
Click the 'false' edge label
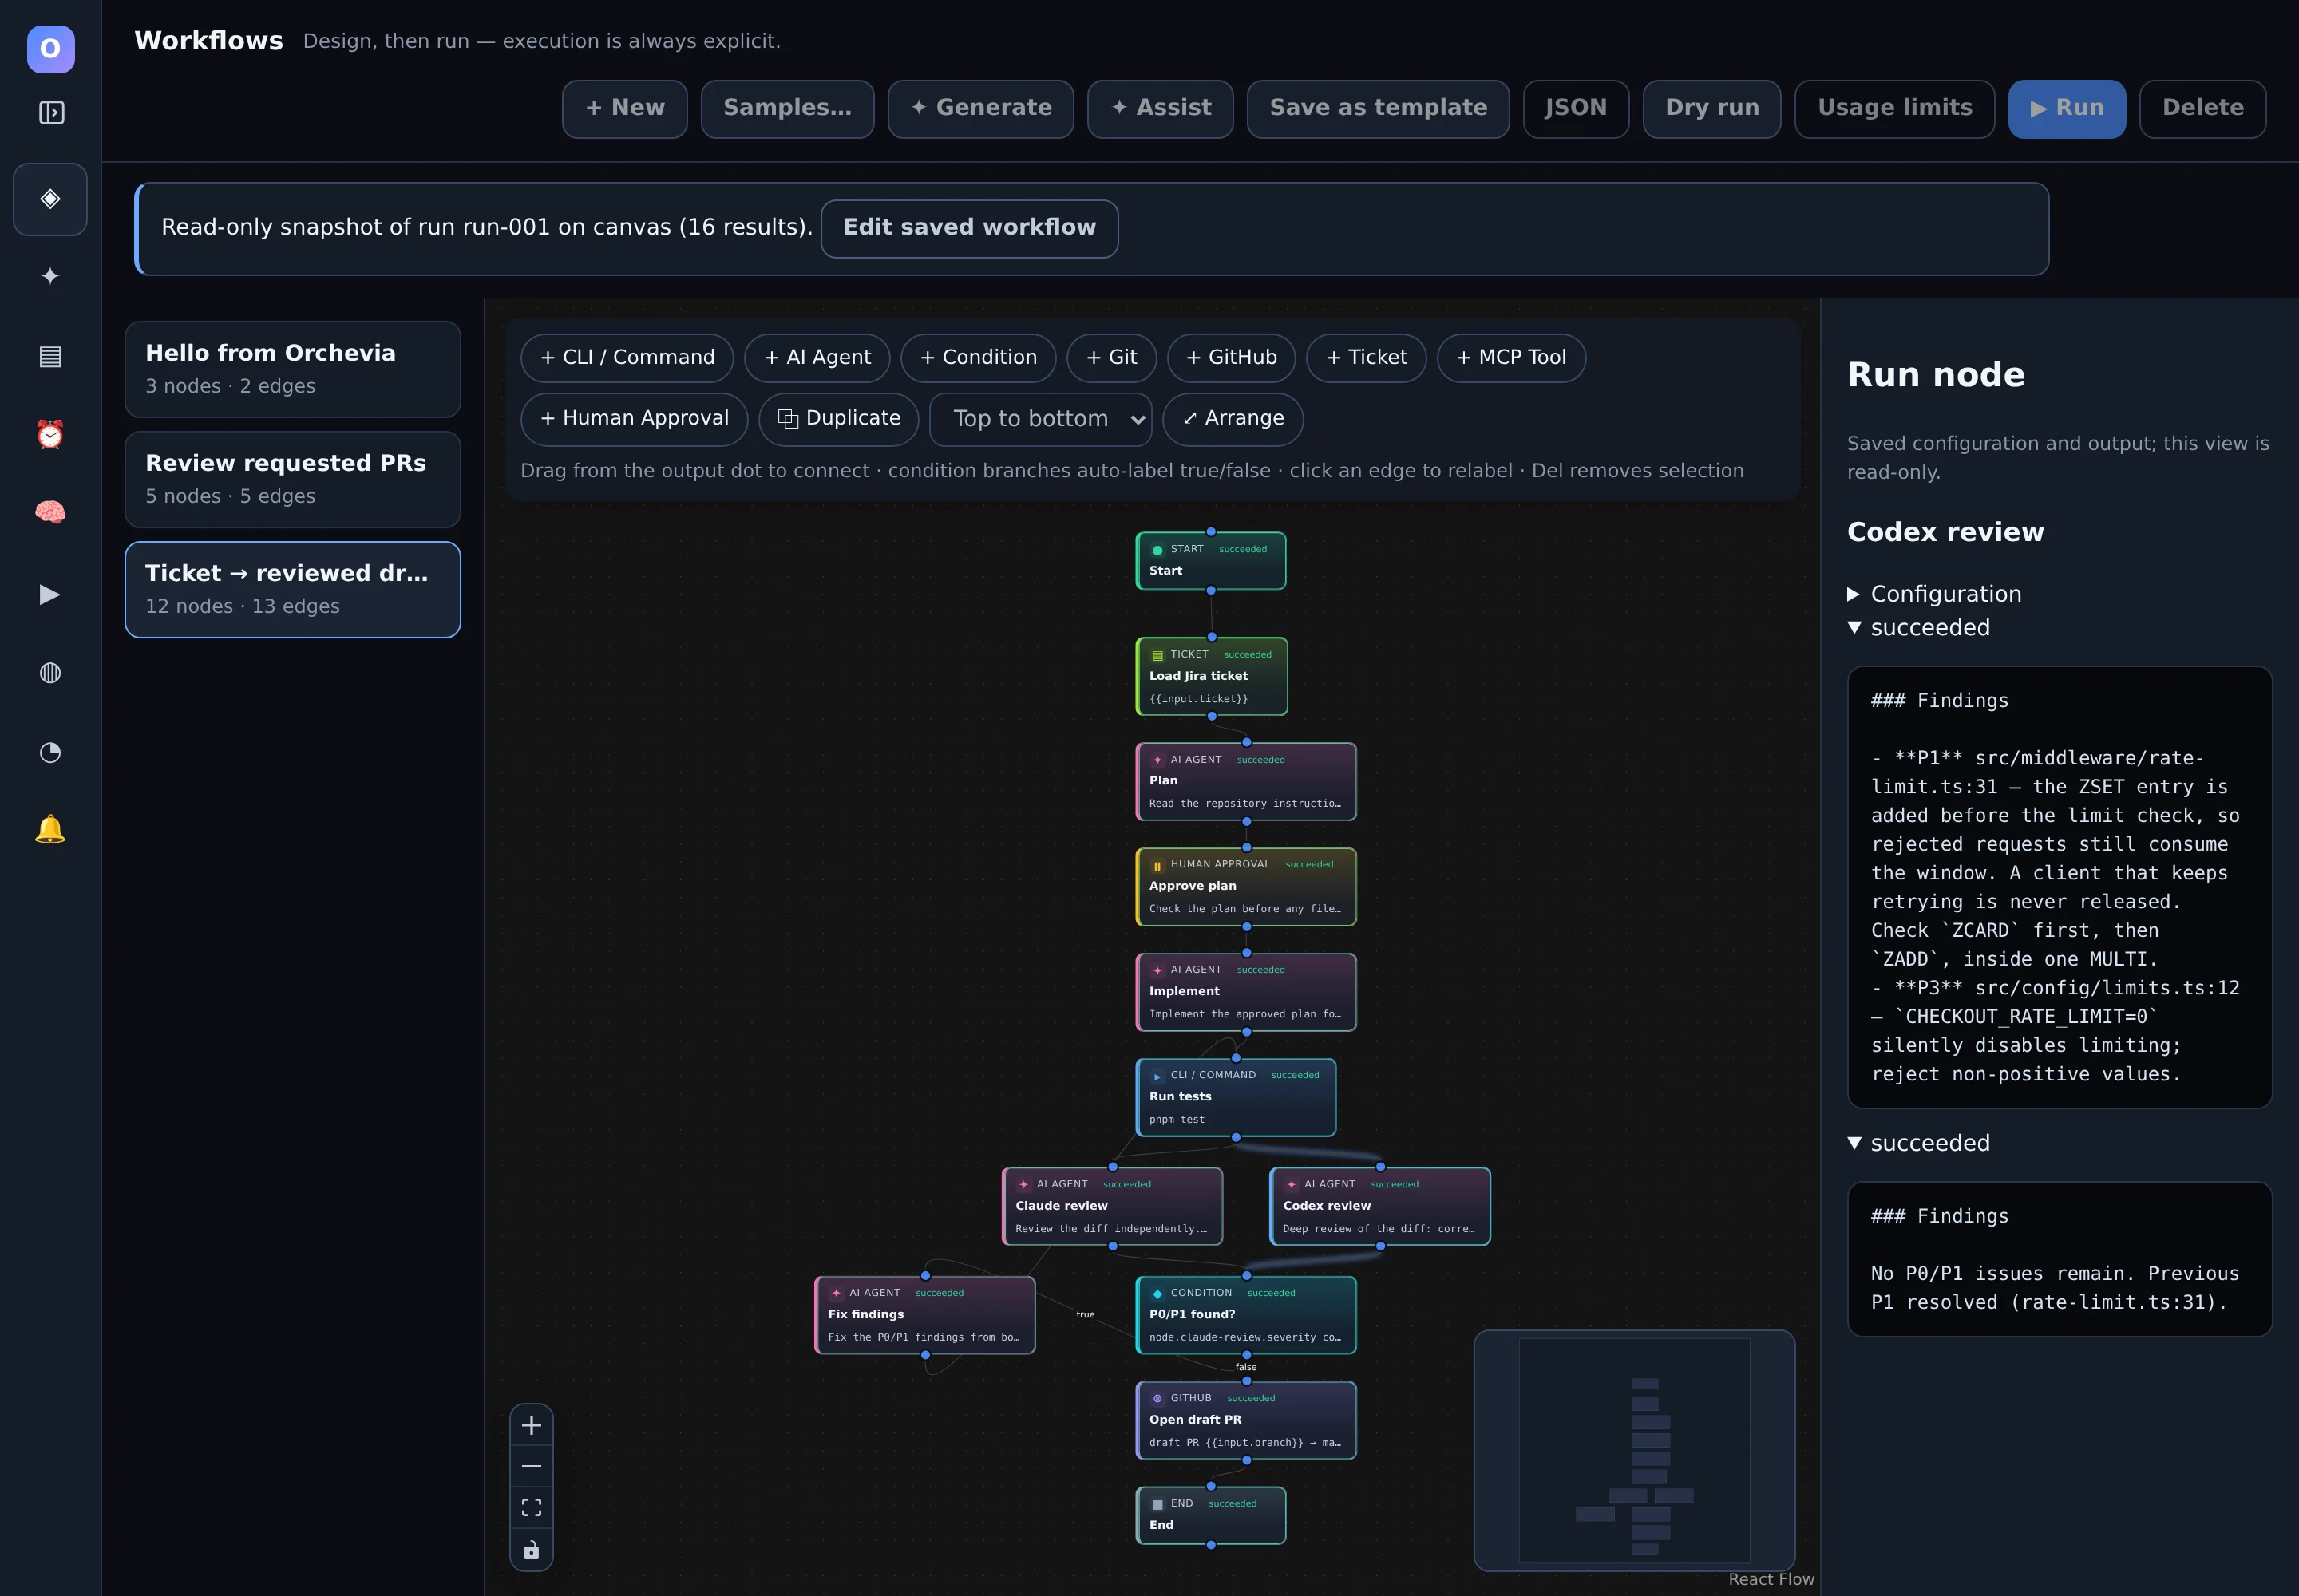[1245, 1367]
